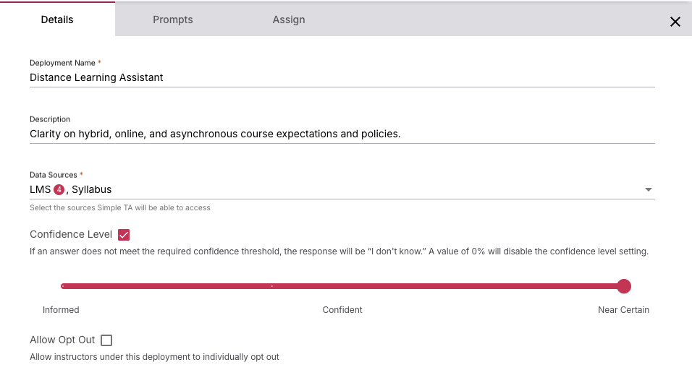Click the Syllabus entry in Data Sources

92,190
